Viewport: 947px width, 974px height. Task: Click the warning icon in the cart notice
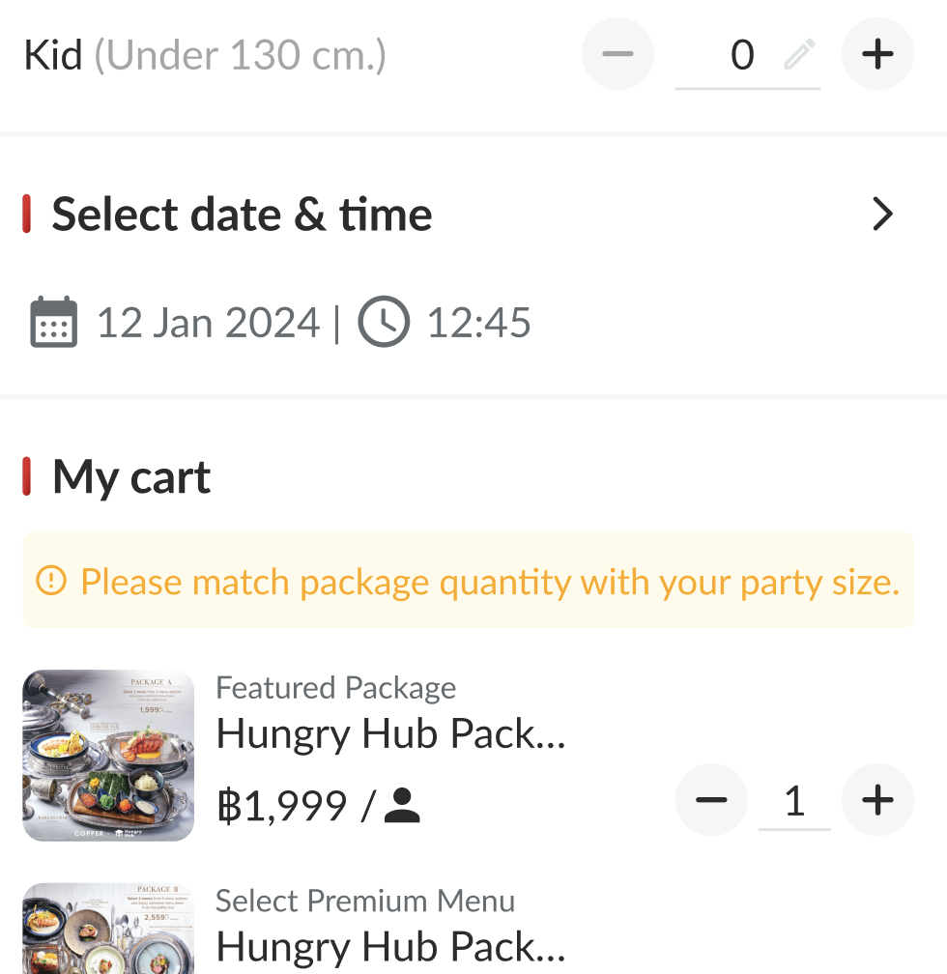50,582
